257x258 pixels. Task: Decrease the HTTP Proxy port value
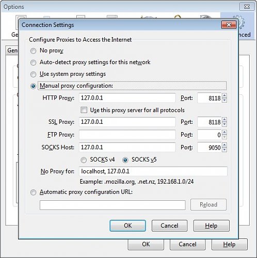point(224,100)
